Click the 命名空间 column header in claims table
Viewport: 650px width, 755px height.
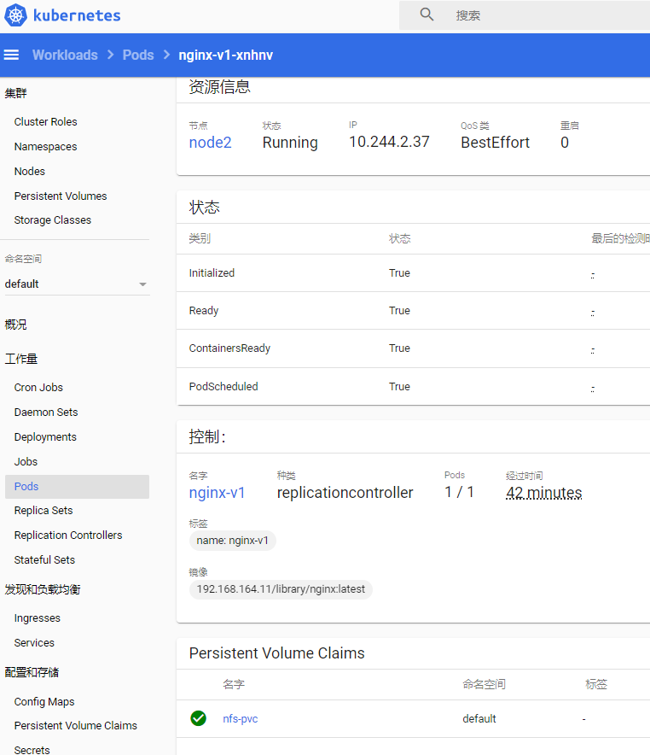click(484, 684)
